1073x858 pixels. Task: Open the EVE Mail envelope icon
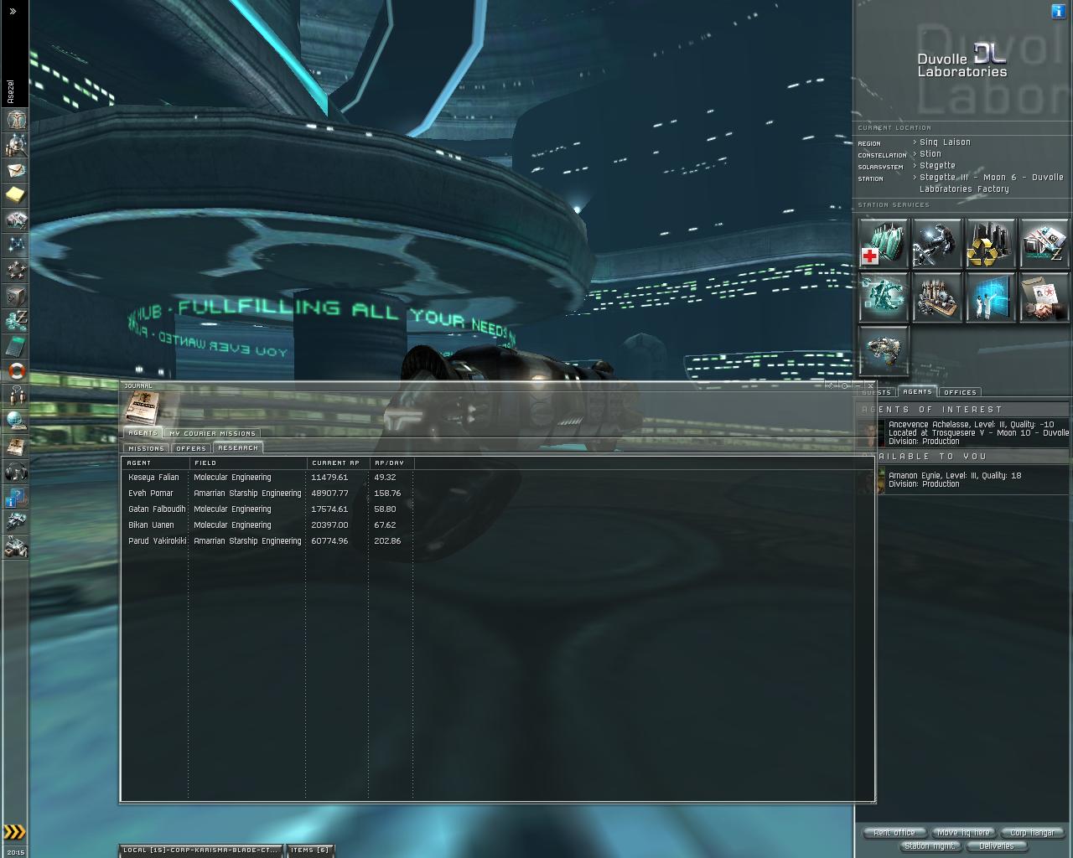coord(17,170)
